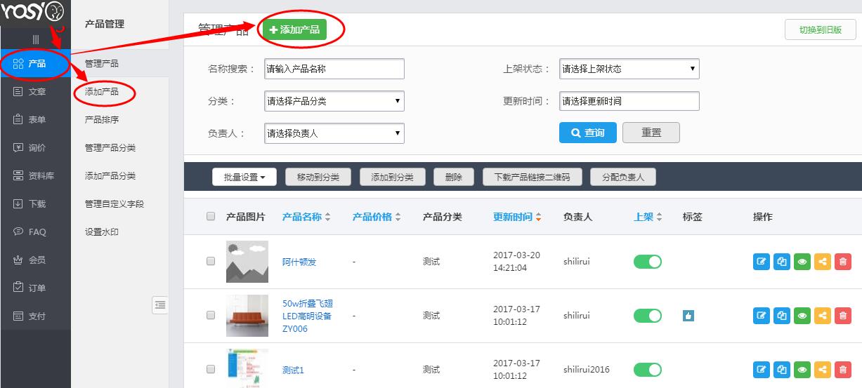The image size is (862, 388).
Task: Copy the 阿什顿发 product
Action: (782, 262)
